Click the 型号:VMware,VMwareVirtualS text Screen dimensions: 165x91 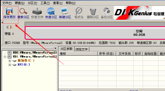click(43, 43)
